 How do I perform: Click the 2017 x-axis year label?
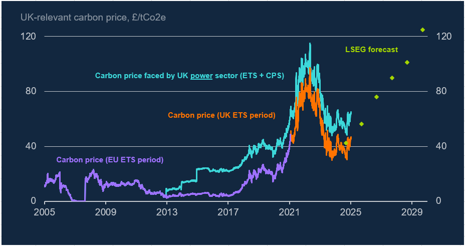click(x=228, y=211)
